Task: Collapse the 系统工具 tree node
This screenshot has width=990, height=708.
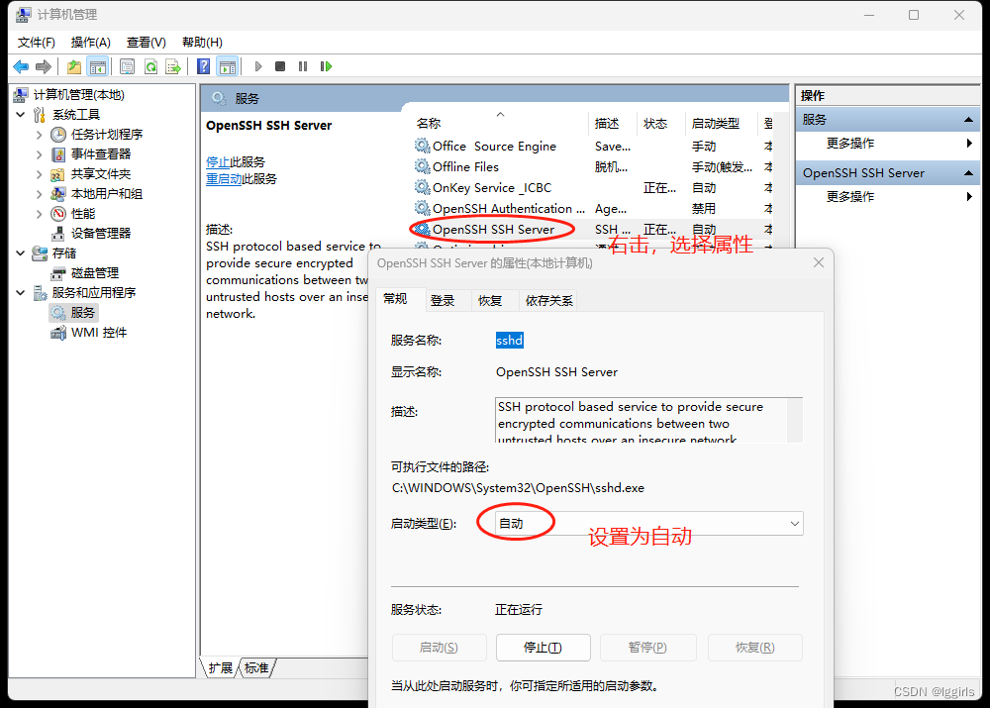Action: 20,114
